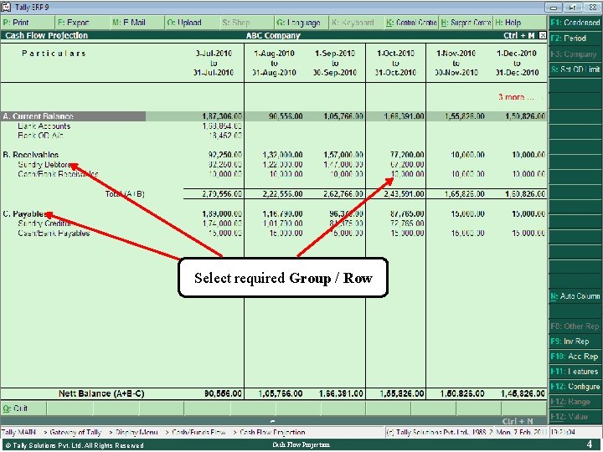Click Display Menu in breadcrumb

pyautogui.click(x=137, y=433)
